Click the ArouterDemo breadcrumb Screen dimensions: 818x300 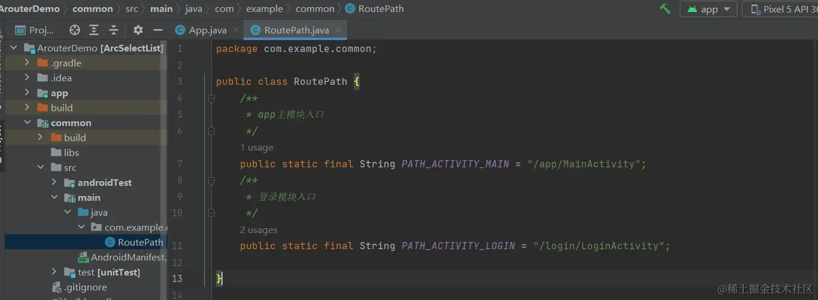30,9
